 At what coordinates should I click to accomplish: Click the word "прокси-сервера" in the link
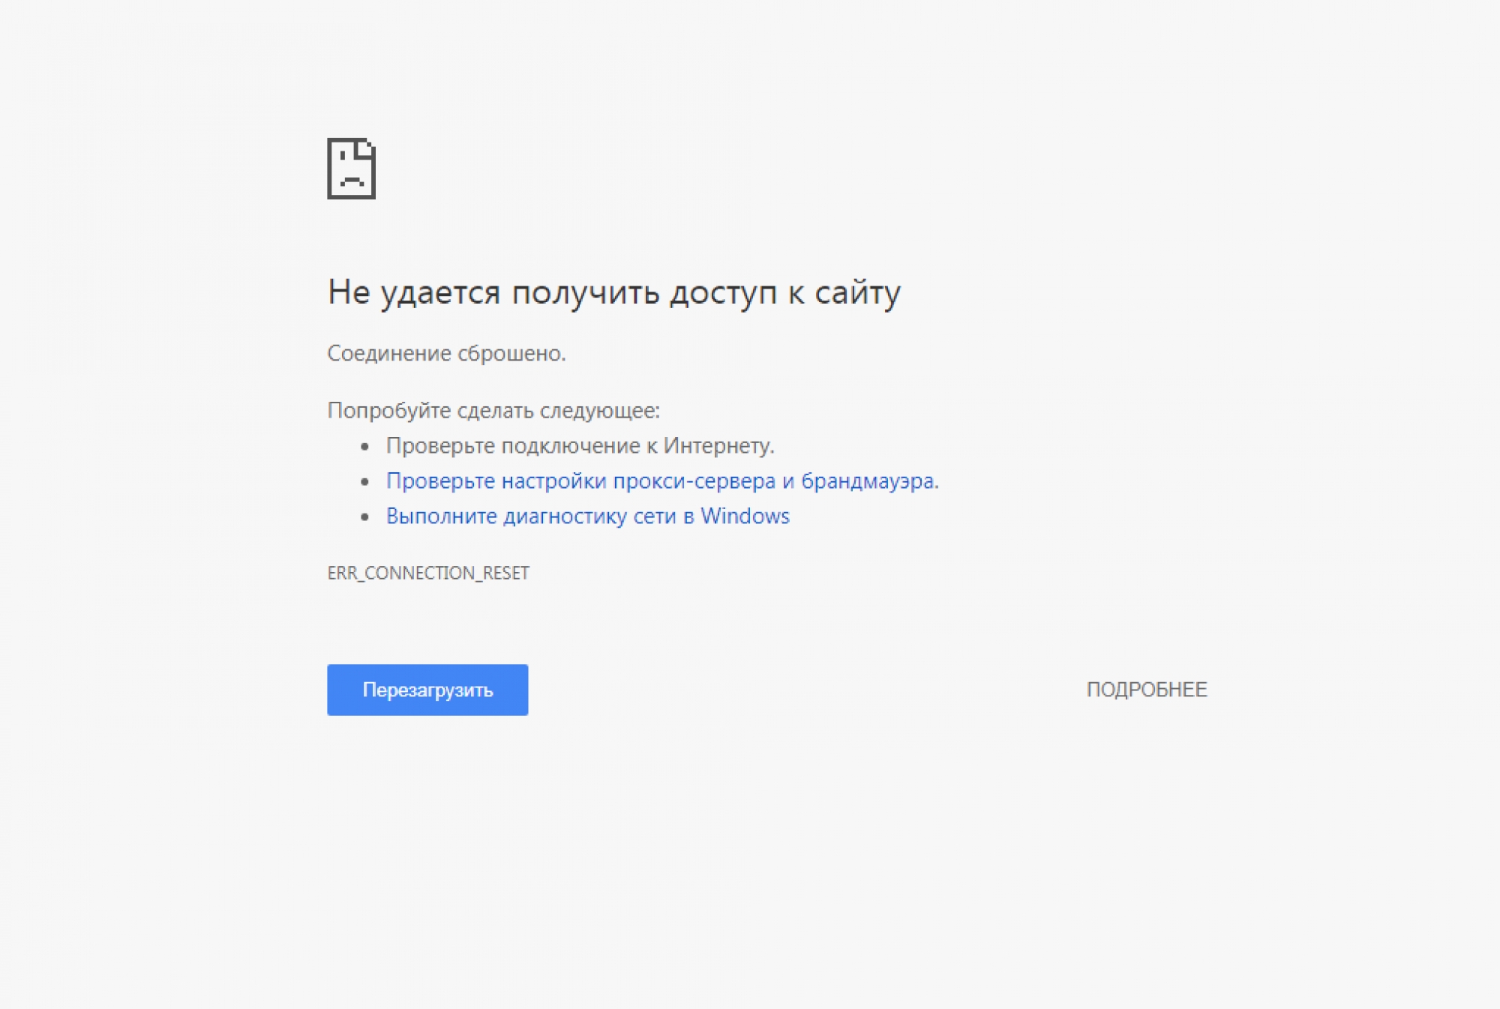pos(694,481)
